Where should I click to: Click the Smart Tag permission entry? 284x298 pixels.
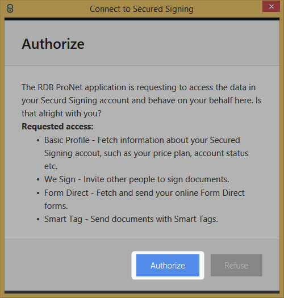click(131, 219)
